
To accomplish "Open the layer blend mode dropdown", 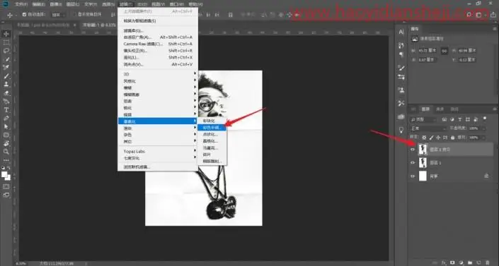I will [428, 128].
